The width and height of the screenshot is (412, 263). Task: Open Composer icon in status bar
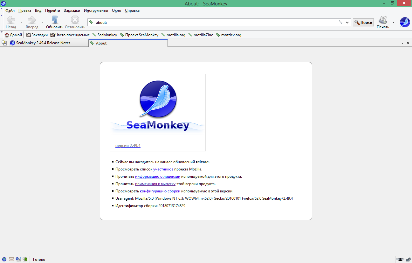click(18, 259)
